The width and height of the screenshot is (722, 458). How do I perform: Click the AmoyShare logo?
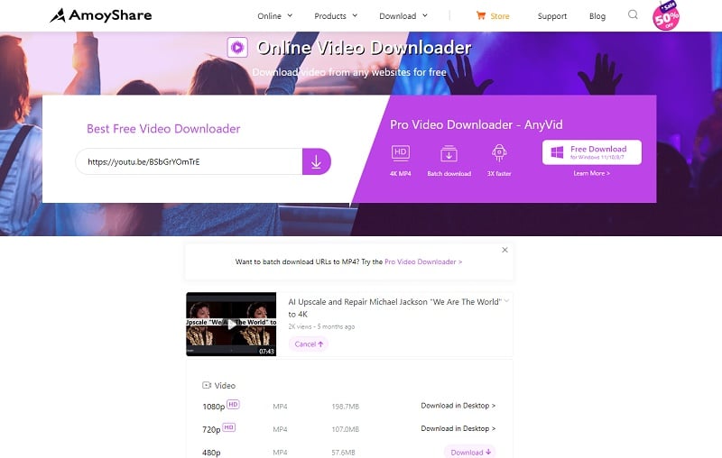tap(101, 15)
